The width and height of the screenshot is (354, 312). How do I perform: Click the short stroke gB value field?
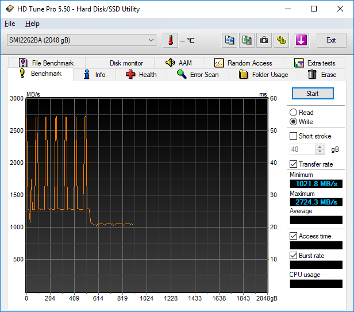coord(302,149)
